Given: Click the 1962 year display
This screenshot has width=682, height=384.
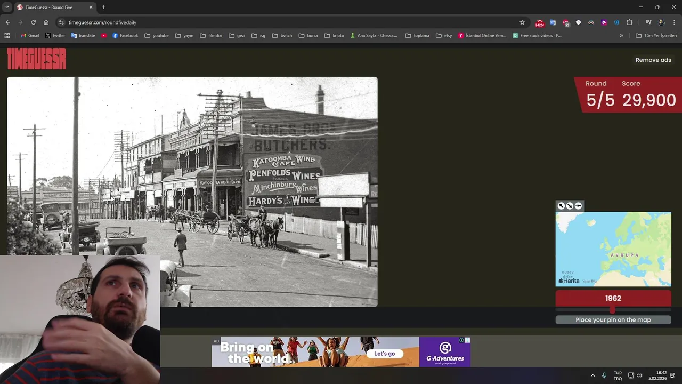Looking at the screenshot, I should click(613, 298).
